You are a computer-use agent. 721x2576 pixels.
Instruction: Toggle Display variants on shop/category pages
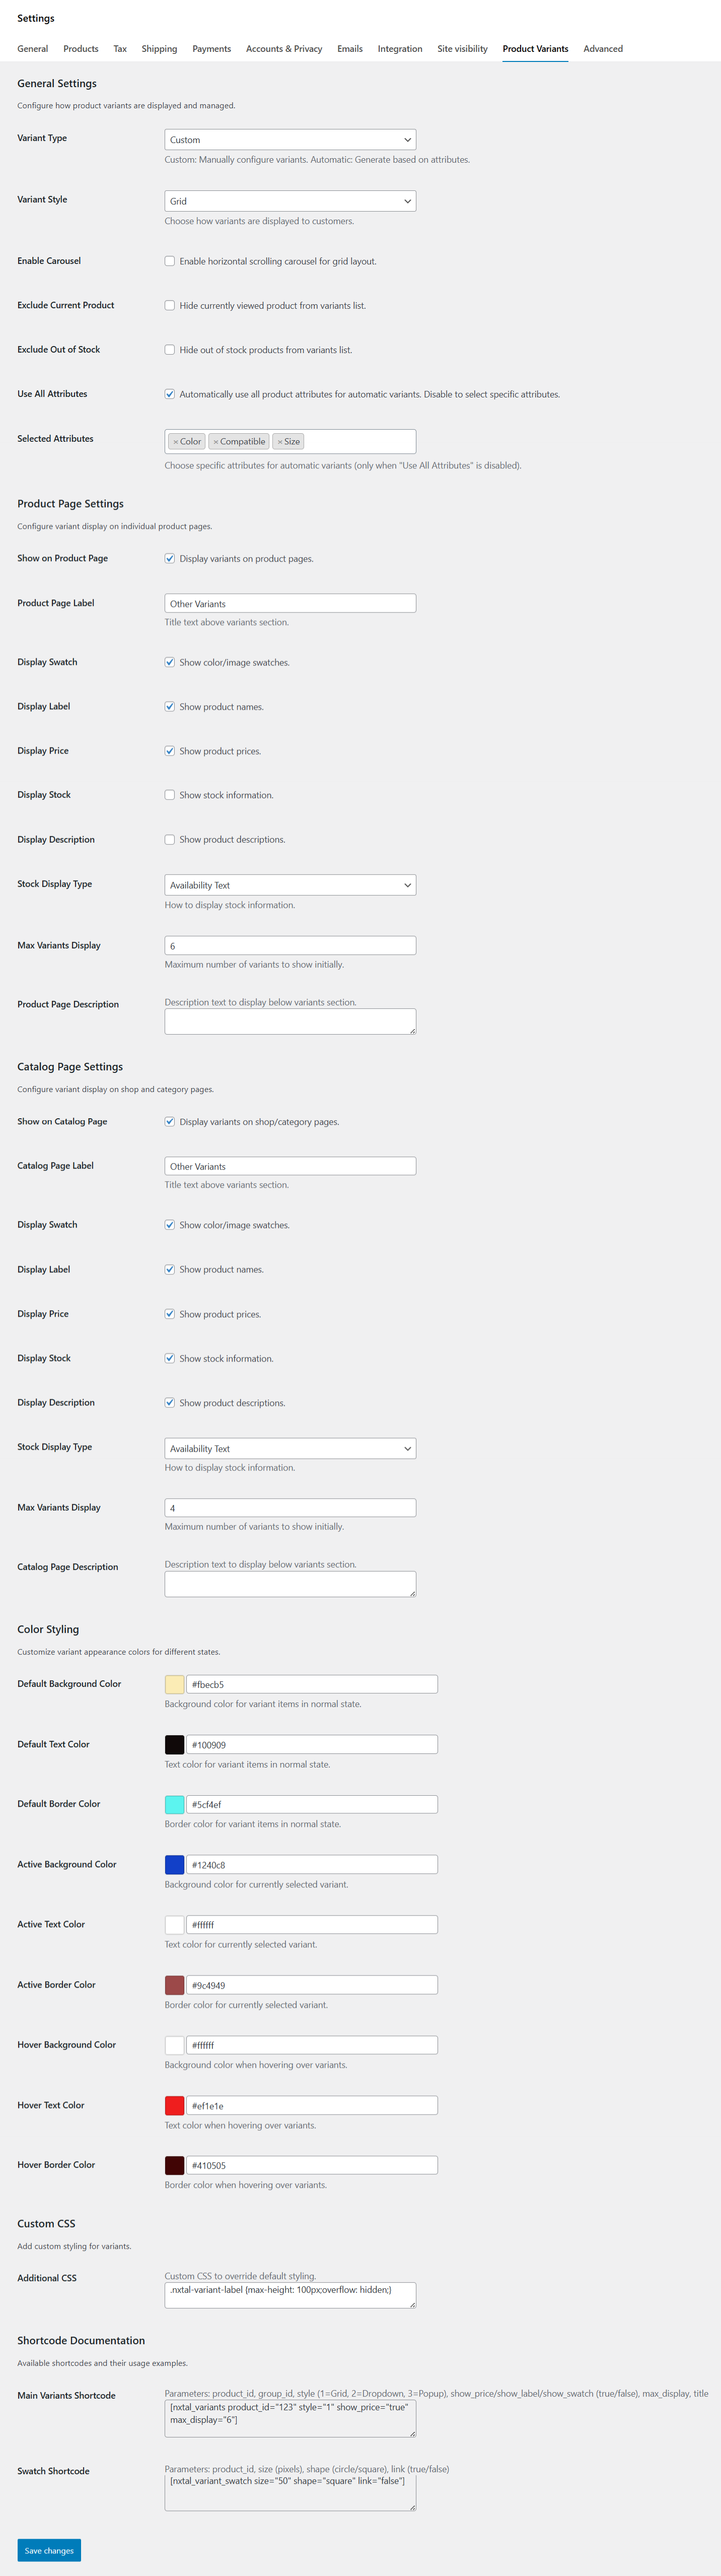170,1122
